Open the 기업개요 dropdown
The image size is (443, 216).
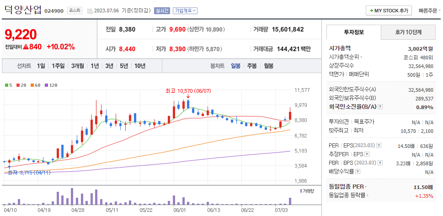tap(185, 11)
